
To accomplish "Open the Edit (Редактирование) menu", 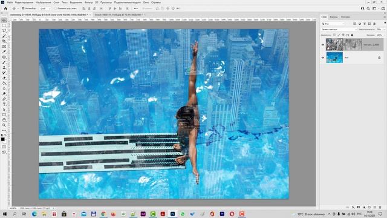I will point(24,2).
